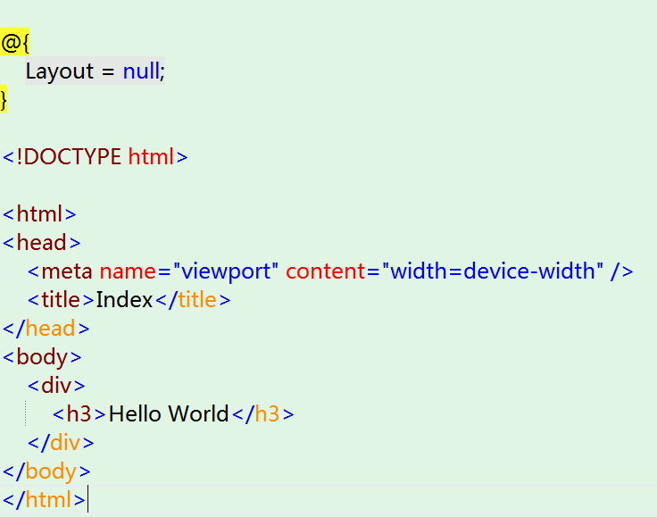Click the Hello World heading text
657x517 pixels.
point(169,414)
